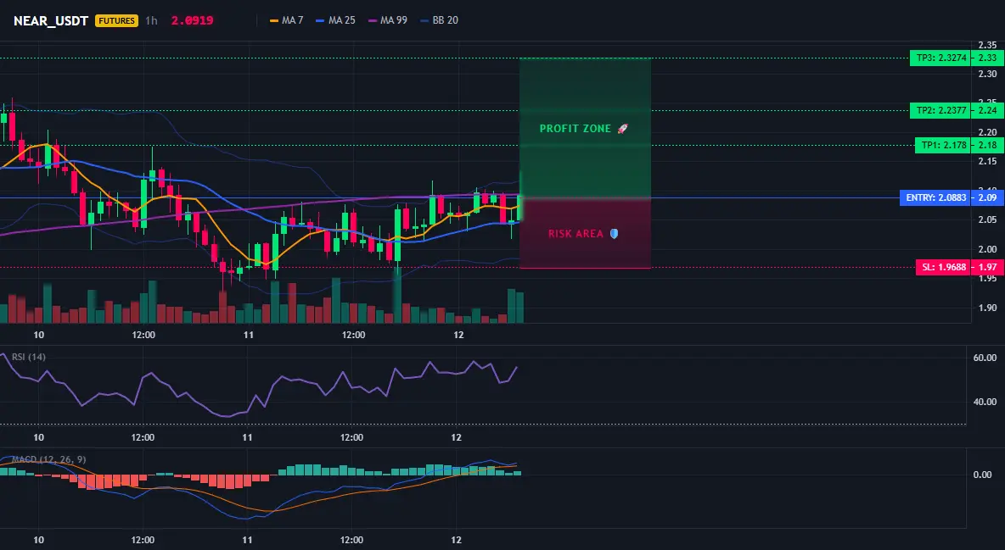Toggle the MA 7 legend entry
The width and height of the screenshot is (1005, 550).
[x=287, y=20]
